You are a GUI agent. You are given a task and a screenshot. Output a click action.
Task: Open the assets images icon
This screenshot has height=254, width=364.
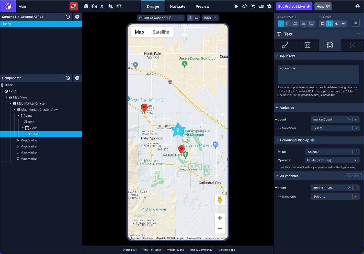click(119, 6)
